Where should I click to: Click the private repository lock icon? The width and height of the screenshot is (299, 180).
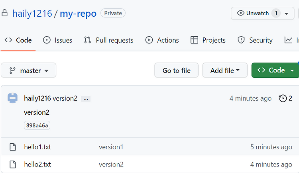coord(4,13)
